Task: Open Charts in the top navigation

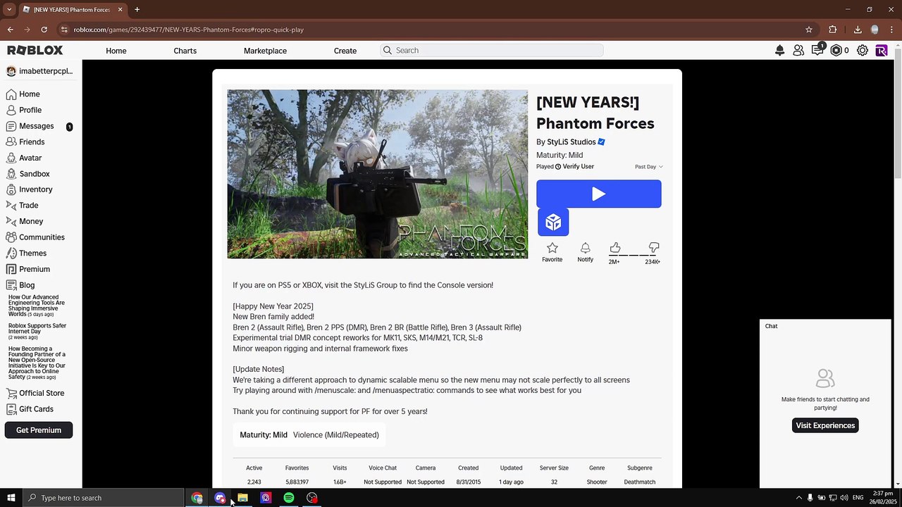Action: pos(185,51)
